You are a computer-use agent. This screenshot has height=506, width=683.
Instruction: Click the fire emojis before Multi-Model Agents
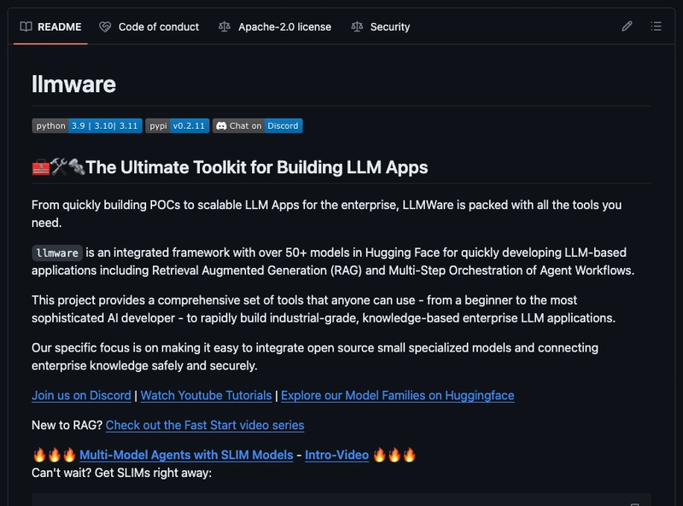(x=55, y=455)
